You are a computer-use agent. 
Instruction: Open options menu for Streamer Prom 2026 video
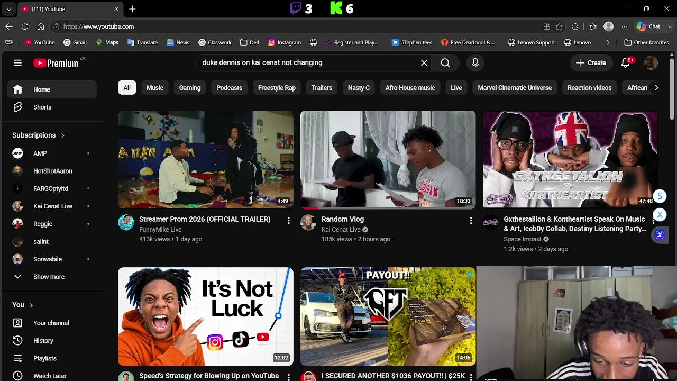(x=288, y=220)
